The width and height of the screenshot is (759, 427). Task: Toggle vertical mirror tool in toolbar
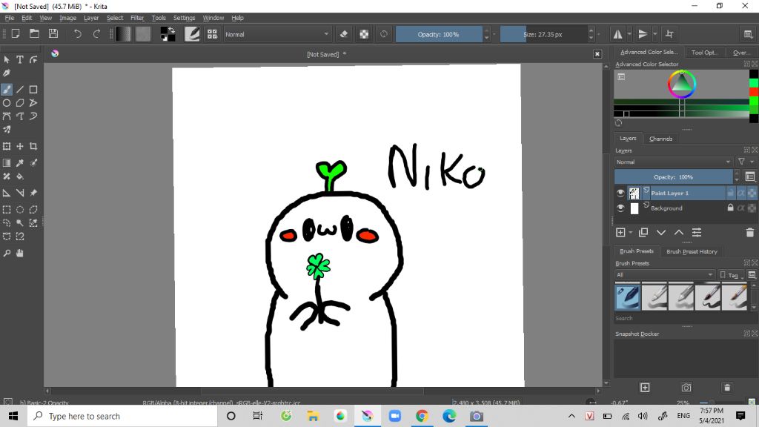point(643,34)
